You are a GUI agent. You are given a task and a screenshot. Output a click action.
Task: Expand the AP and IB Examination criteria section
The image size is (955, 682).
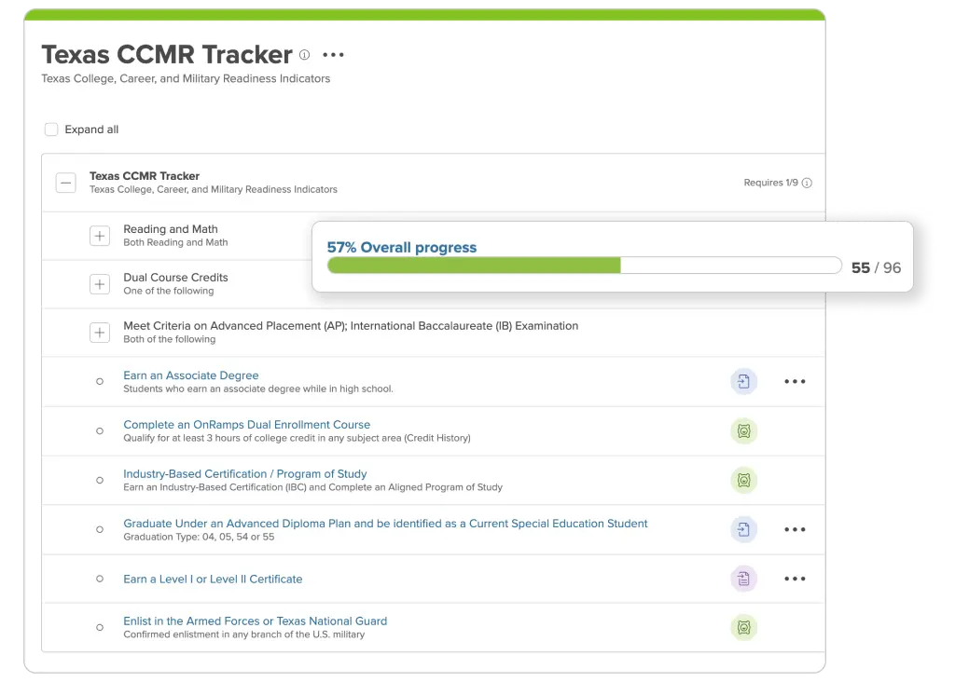(x=100, y=333)
